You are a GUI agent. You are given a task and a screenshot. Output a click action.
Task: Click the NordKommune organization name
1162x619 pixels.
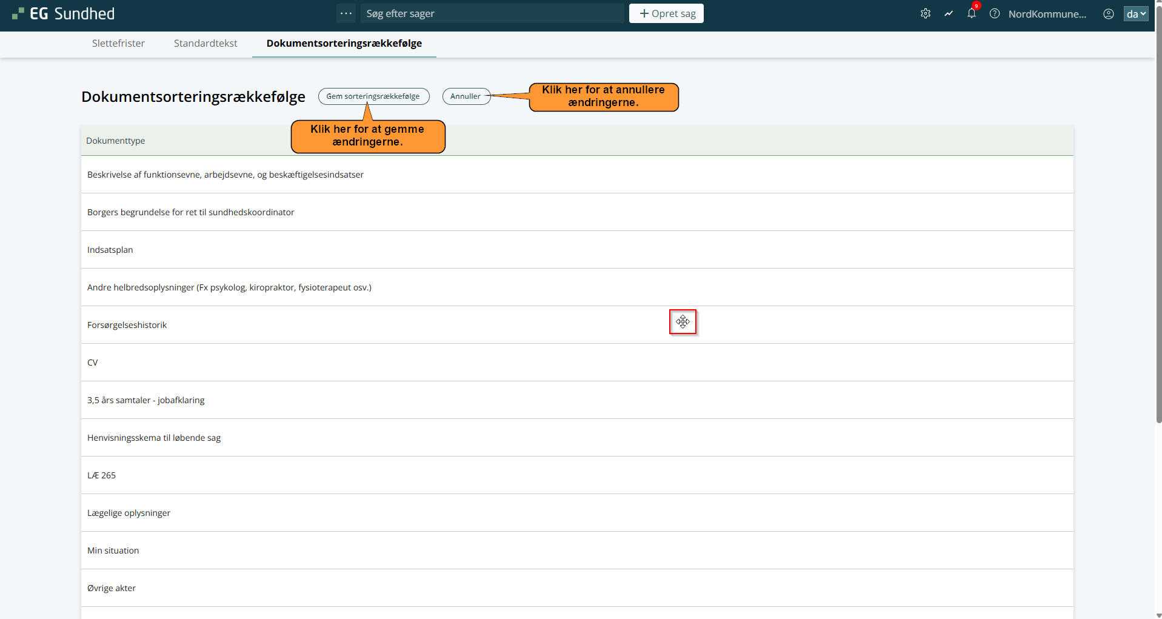pyautogui.click(x=1047, y=13)
